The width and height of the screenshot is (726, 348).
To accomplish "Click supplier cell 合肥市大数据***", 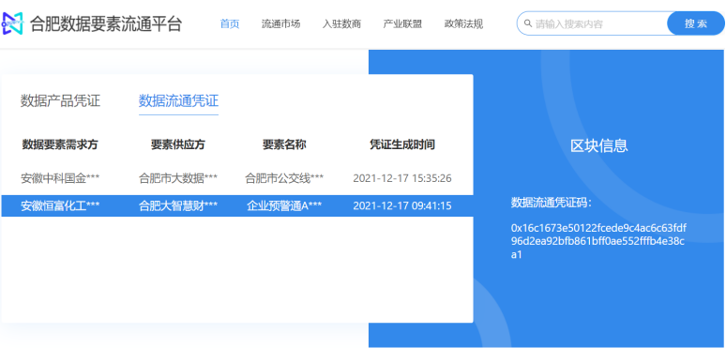I will pyautogui.click(x=178, y=178).
